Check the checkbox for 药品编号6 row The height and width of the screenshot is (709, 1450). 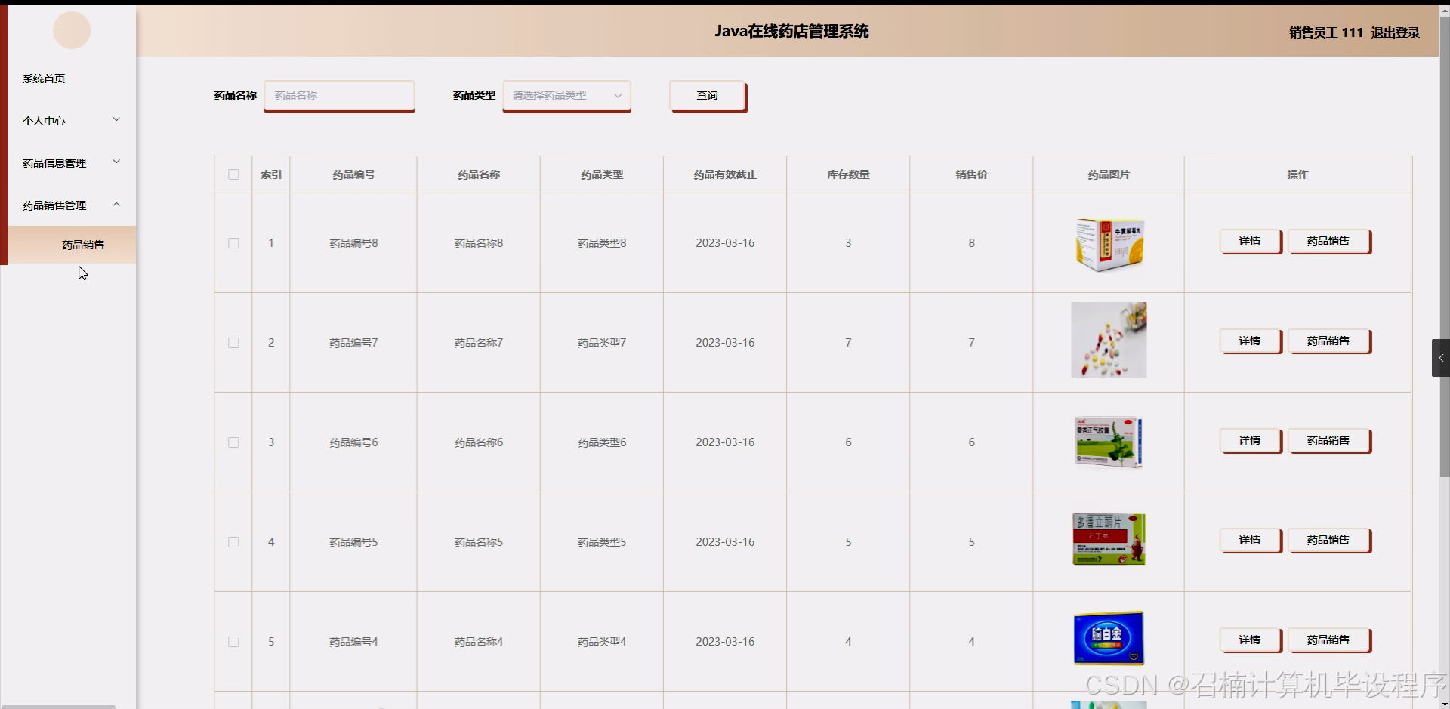tap(233, 442)
